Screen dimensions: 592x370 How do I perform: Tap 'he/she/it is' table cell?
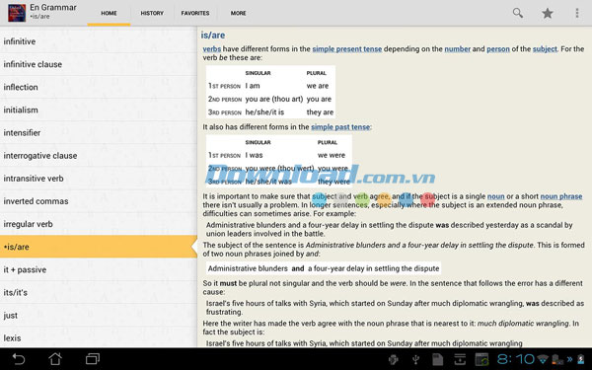coord(264,112)
